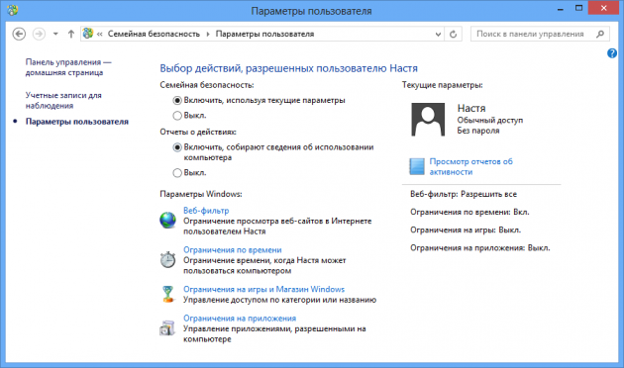
Task: Go up one level with up arrow
Action: pyautogui.click(x=71, y=34)
